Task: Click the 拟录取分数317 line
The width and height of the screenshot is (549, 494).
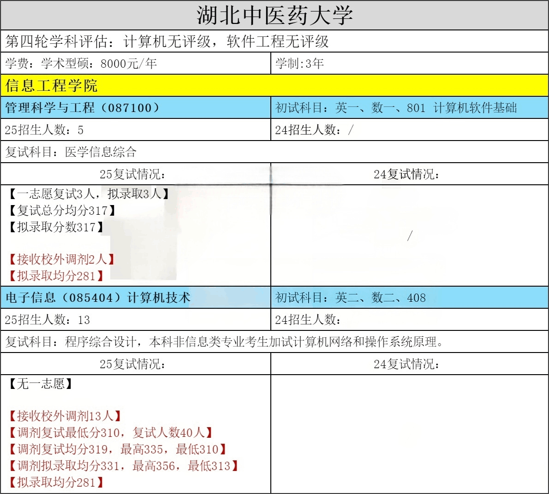Action: coord(55,227)
